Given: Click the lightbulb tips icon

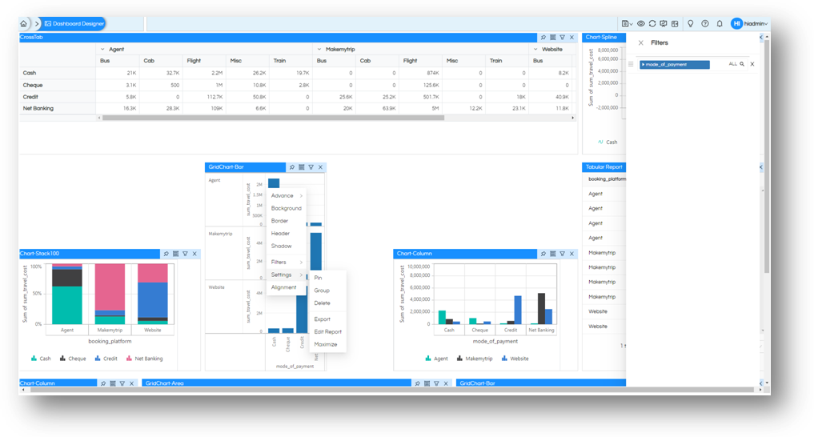Looking at the screenshot, I should (691, 23).
